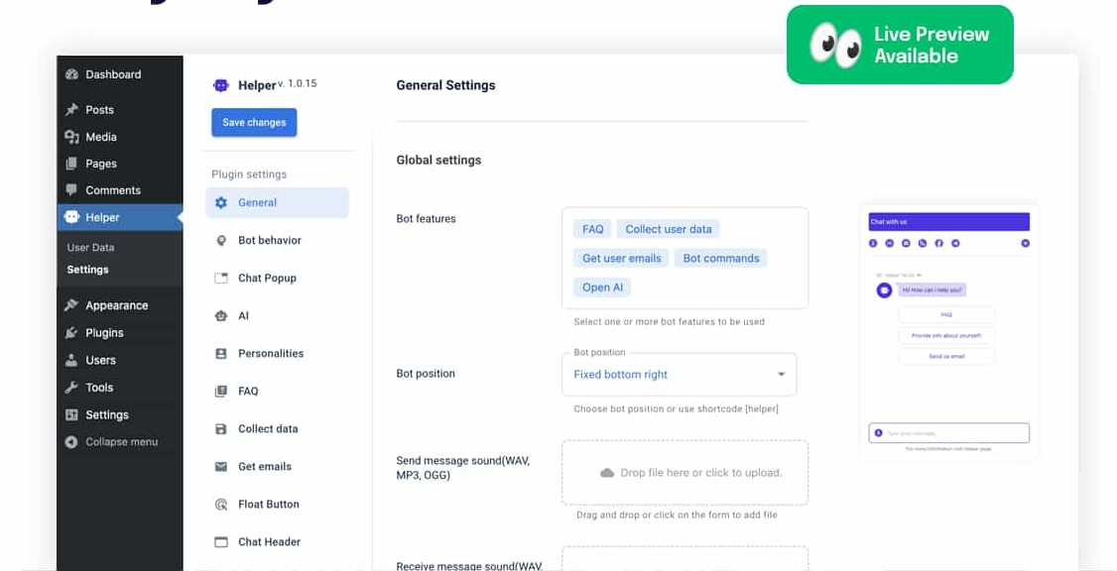Click the Chat Popup window icon
The image size is (1117, 571).
pos(221,279)
